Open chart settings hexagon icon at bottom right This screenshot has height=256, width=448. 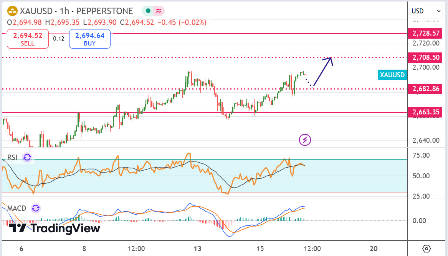(x=427, y=249)
